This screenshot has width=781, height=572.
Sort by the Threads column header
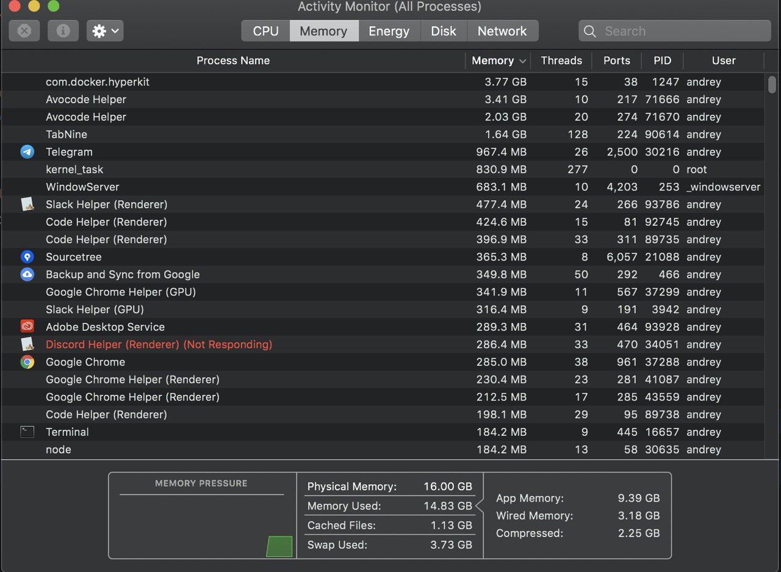(561, 60)
